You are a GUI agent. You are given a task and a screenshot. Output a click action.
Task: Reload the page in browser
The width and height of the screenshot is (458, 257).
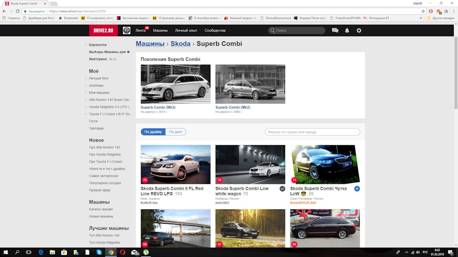(18, 11)
